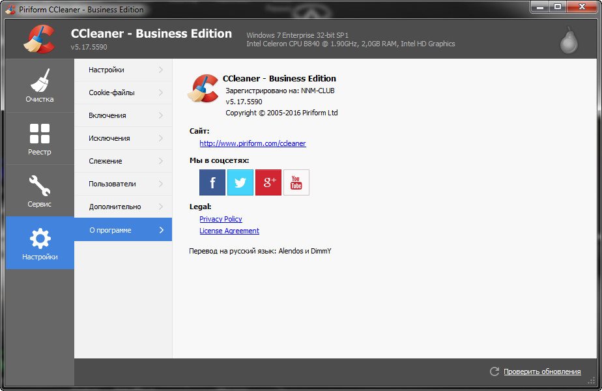
Task: Click the about panel CCleaner - Business Edition title
Action: (279, 78)
